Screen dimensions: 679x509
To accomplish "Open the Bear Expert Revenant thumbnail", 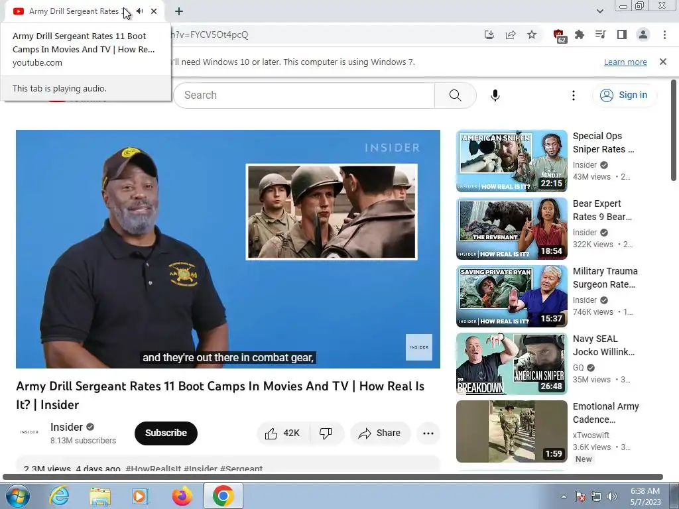I will (x=511, y=229).
